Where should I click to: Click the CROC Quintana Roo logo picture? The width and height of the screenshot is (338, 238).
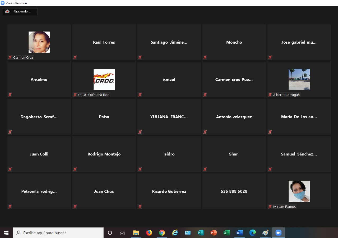(104, 79)
